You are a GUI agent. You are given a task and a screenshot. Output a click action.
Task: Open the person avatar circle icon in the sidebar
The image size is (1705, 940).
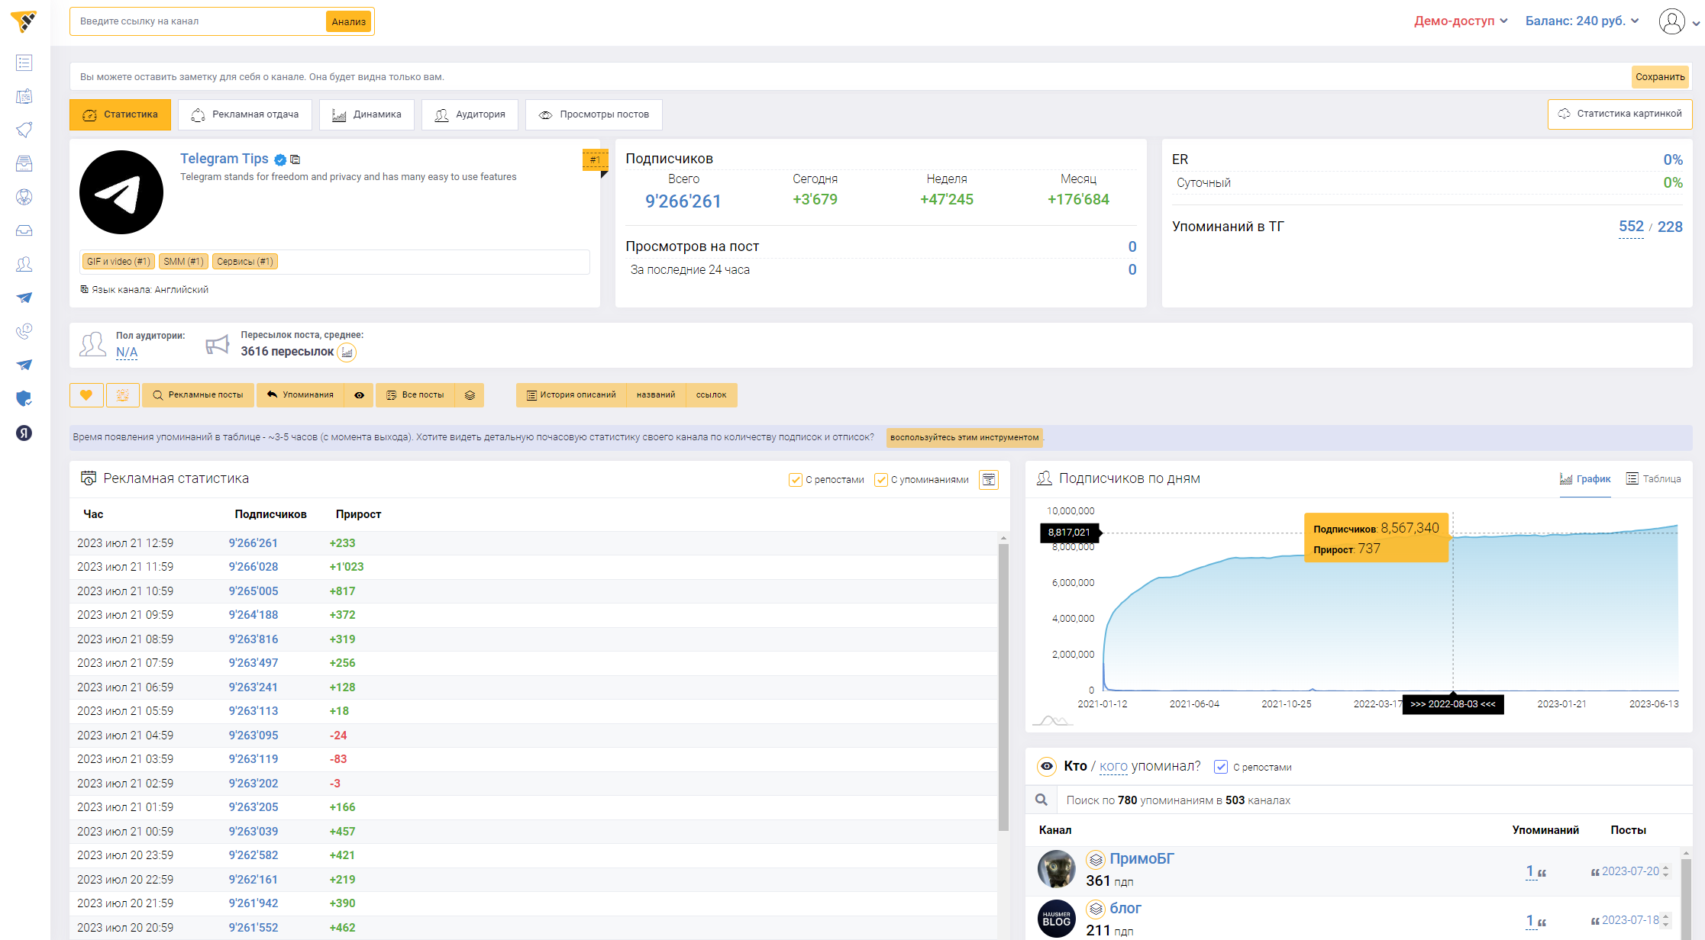24,197
